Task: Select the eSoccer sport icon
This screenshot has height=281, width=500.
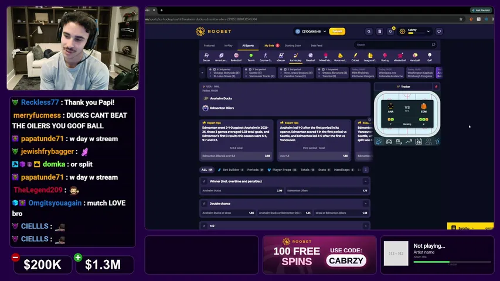Action: [281, 57]
